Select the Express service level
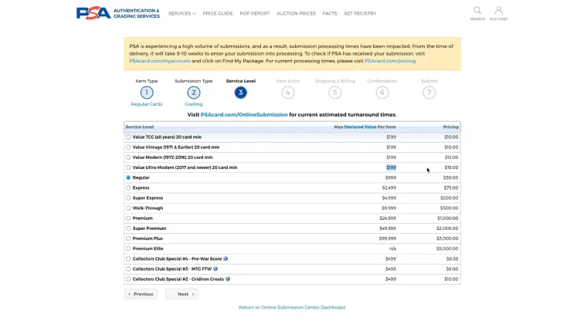This screenshot has width=587, height=324. (128, 187)
